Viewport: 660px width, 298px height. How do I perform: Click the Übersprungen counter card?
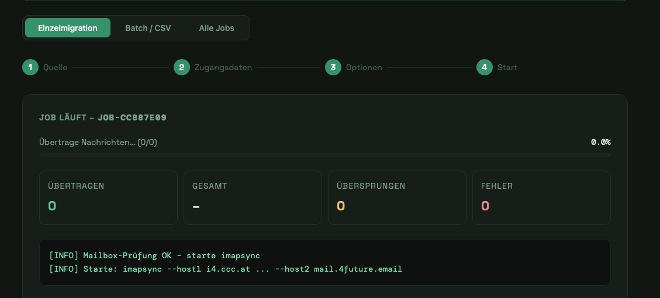click(x=397, y=197)
